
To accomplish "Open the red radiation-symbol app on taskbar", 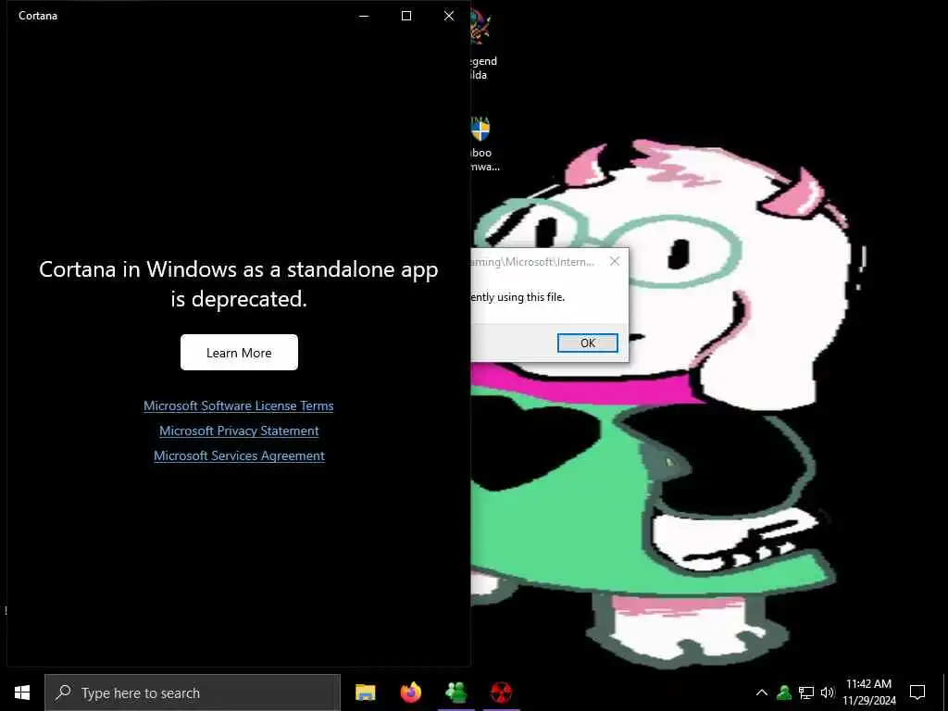I will (501, 692).
